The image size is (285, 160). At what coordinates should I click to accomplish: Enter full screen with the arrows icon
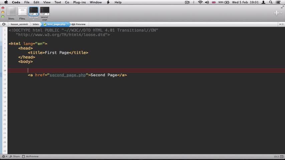282,7
